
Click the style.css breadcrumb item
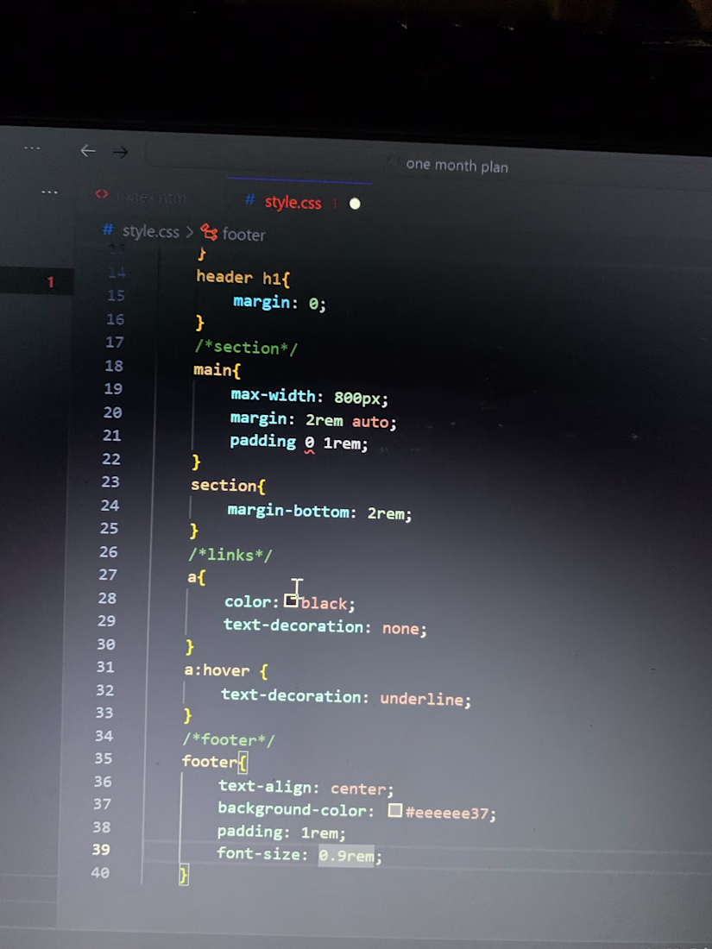(x=151, y=232)
